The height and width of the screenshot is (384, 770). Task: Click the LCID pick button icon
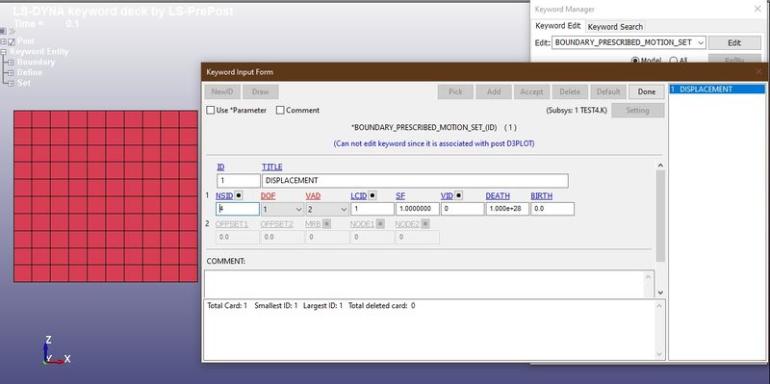click(372, 195)
